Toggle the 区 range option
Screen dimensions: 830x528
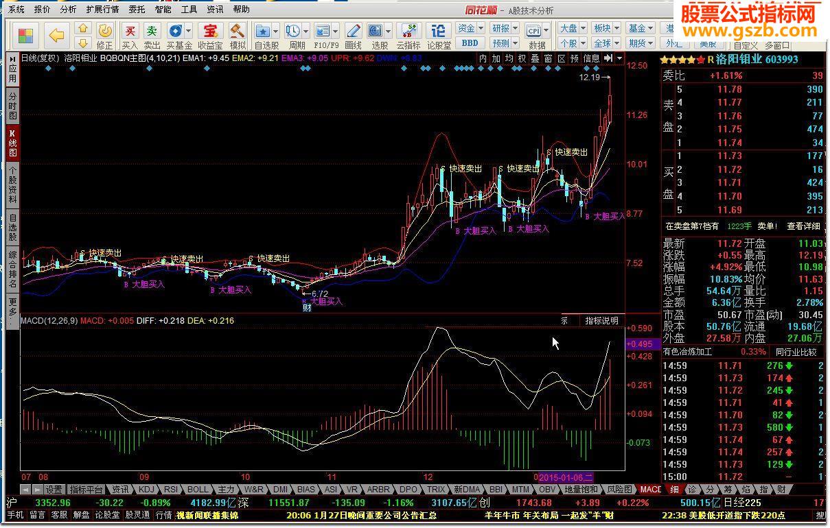pyautogui.click(x=561, y=59)
